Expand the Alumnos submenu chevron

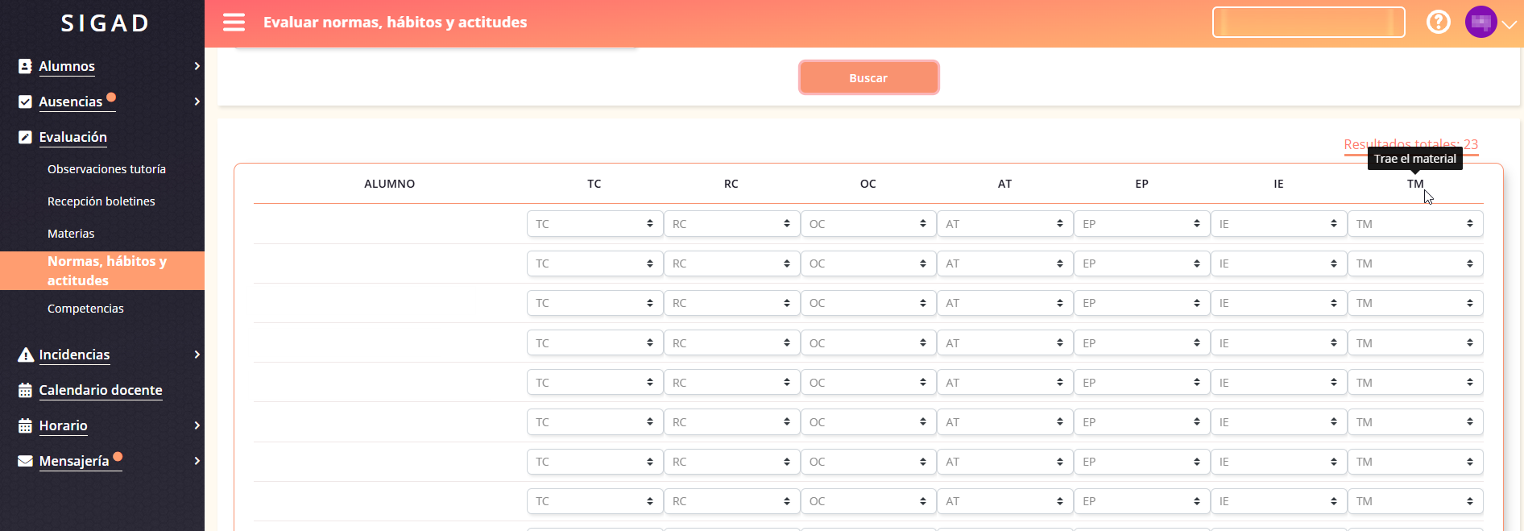[197, 66]
